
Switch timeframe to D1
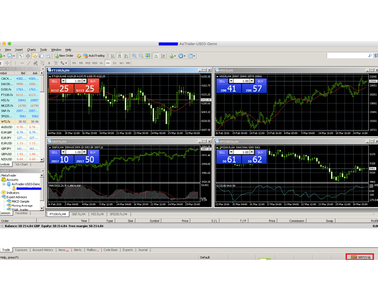(x=114, y=63)
